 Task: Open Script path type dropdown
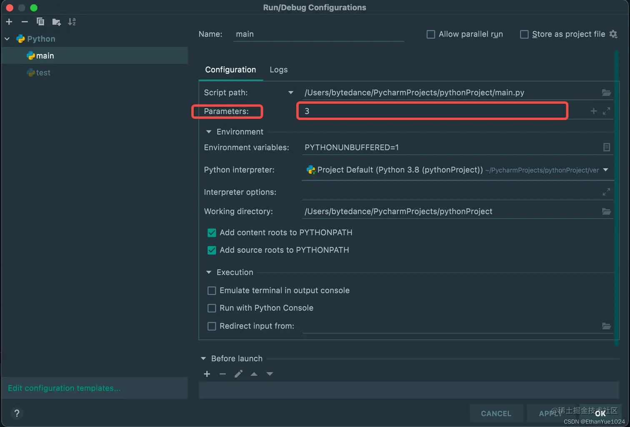291,92
